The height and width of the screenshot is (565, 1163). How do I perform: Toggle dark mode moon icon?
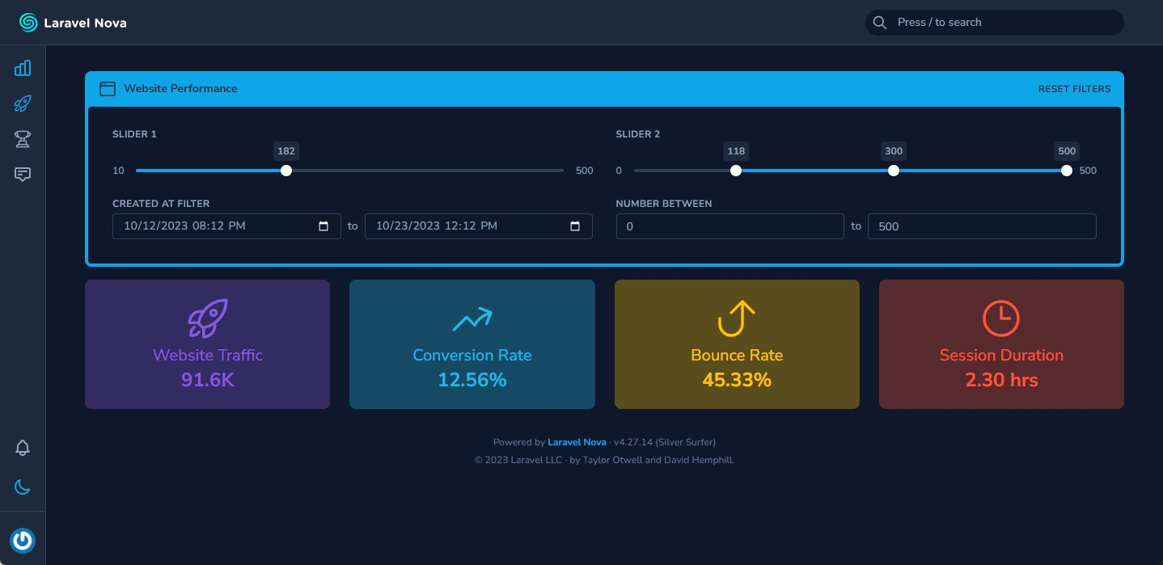coord(23,487)
